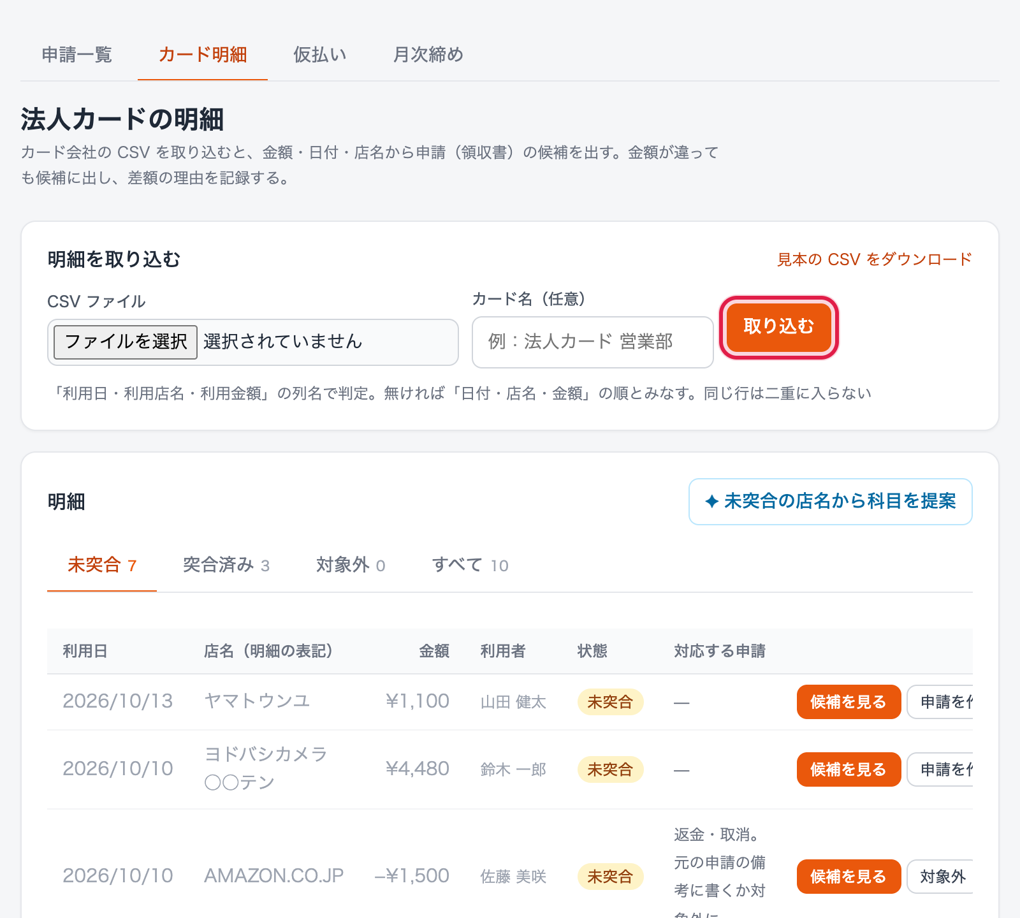Click 対象外 button in the AMAZON.CO.JP row

coord(942,877)
